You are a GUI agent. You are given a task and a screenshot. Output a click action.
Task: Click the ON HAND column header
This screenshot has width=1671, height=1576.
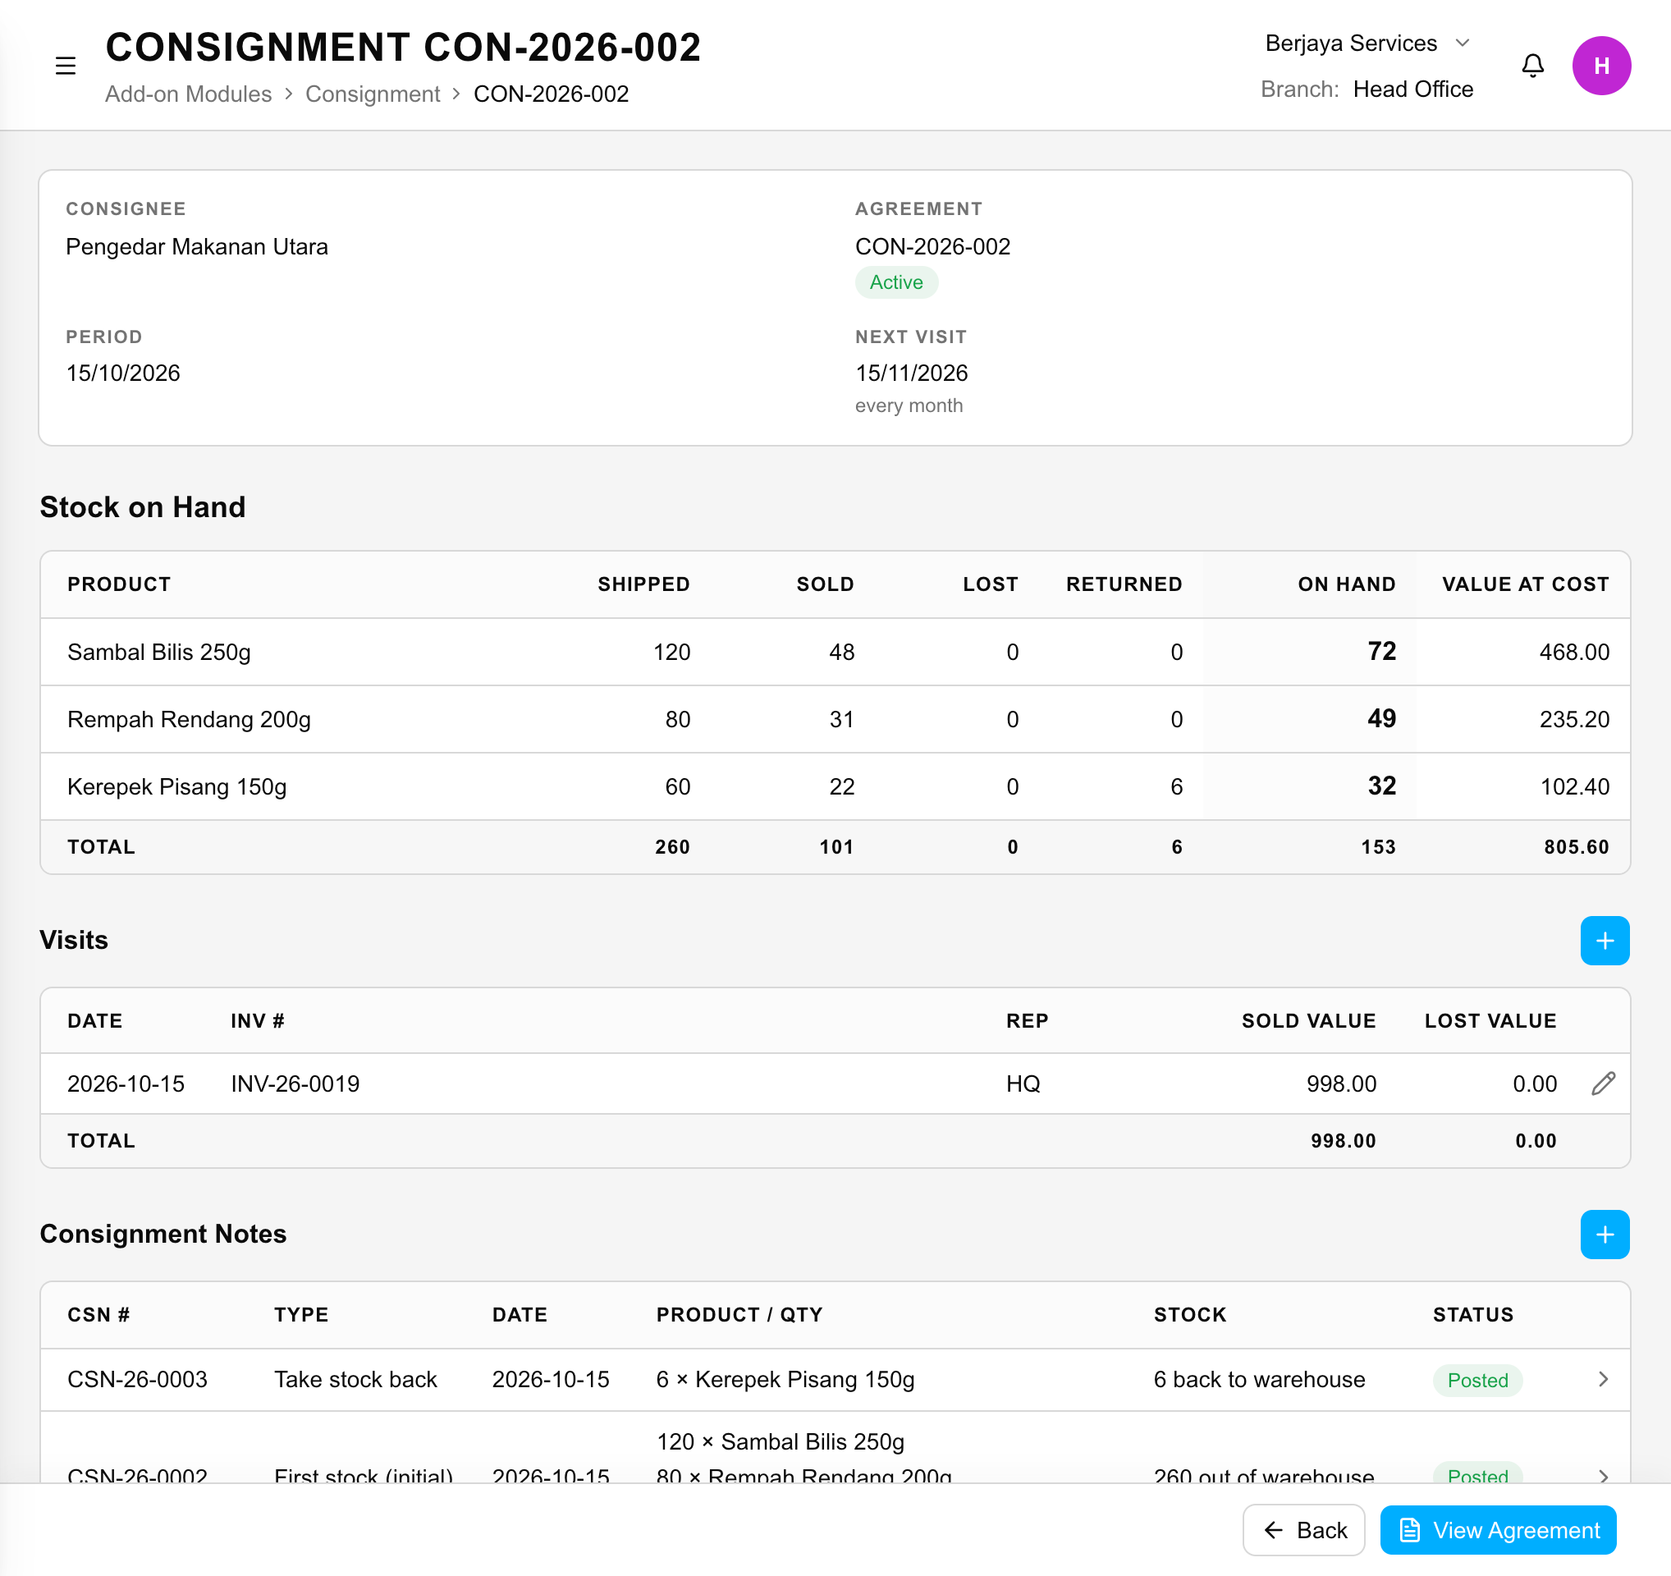click(x=1346, y=584)
